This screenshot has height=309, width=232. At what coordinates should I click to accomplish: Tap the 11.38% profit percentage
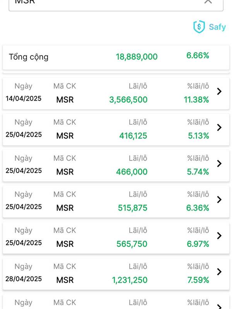(196, 100)
